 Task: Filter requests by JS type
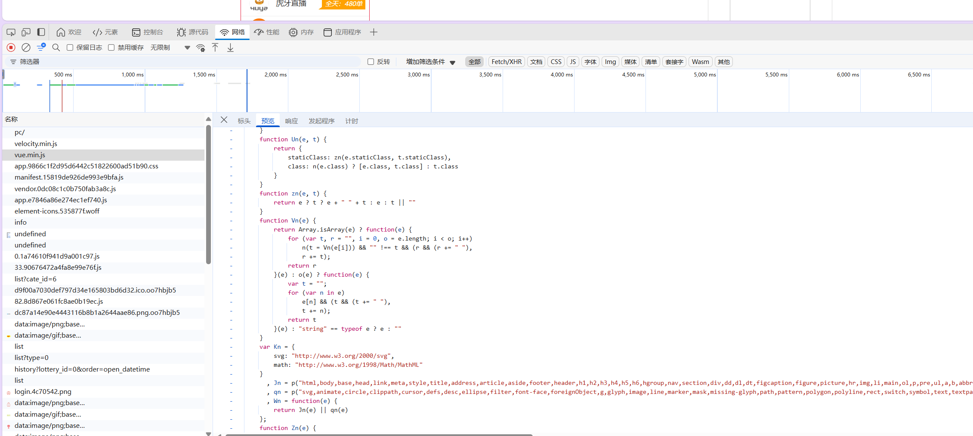(x=573, y=62)
